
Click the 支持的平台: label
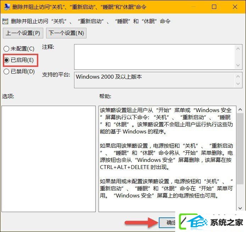56,74
